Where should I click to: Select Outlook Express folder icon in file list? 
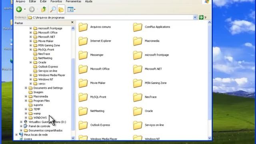click(x=83, y=125)
